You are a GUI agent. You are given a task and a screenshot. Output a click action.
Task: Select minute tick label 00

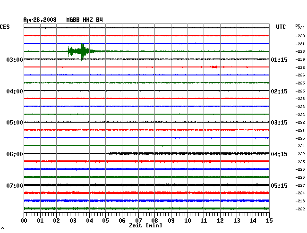click(x=24, y=220)
